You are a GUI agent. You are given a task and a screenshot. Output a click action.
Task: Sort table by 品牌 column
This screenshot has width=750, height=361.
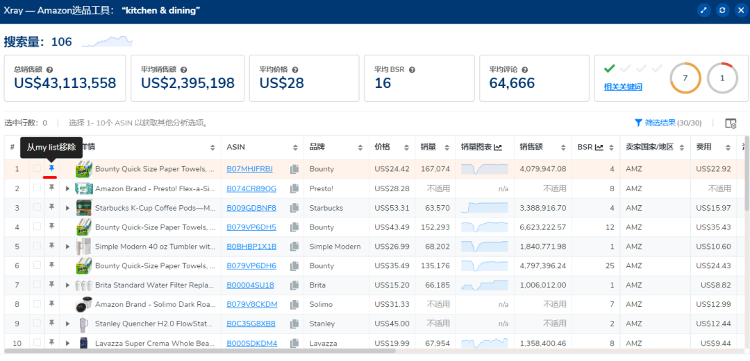pyautogui.click(x=360, y=147)
